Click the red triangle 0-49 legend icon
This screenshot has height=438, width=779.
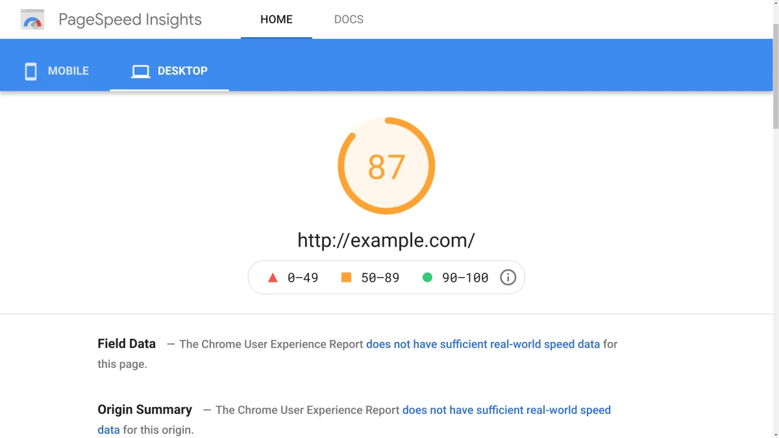click(271, 277)
